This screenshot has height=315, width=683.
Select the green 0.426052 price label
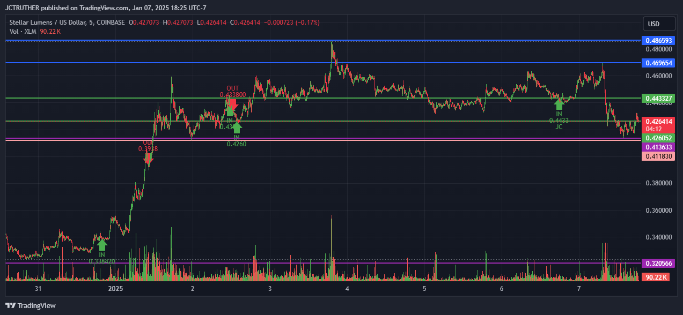[x=658, y=138]
